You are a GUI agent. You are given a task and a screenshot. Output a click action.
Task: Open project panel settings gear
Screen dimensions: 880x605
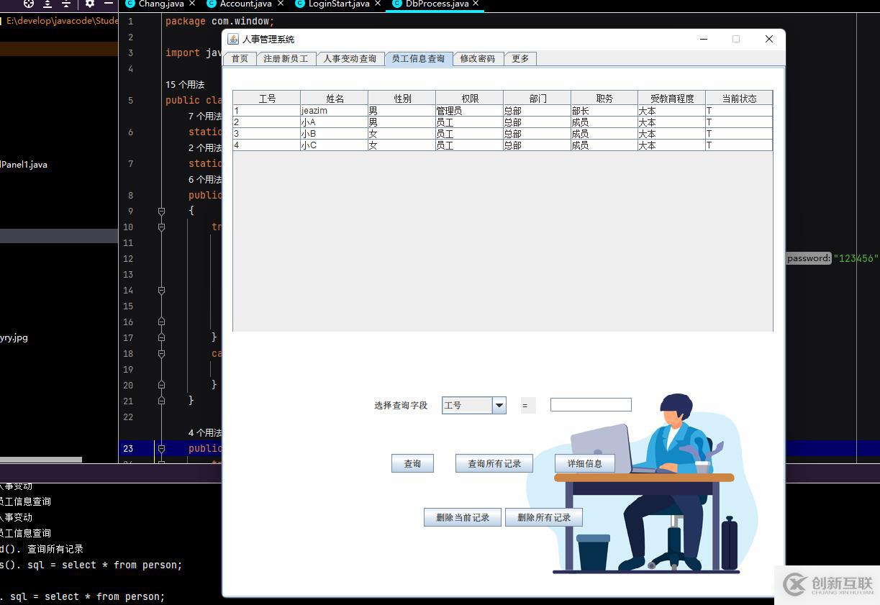(90, 4)
